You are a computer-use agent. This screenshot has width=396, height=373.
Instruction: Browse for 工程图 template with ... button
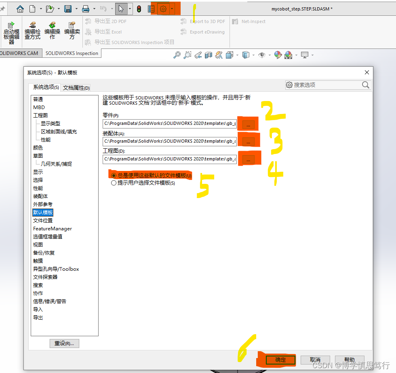click(x=248, y=160)
